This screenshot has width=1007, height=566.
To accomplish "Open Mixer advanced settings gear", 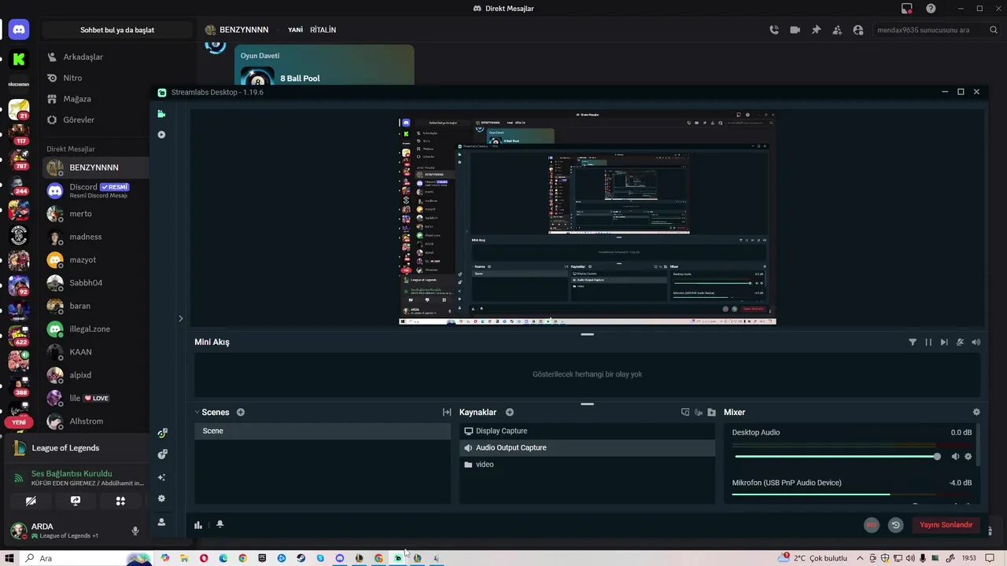I will [x=976, y=412].
